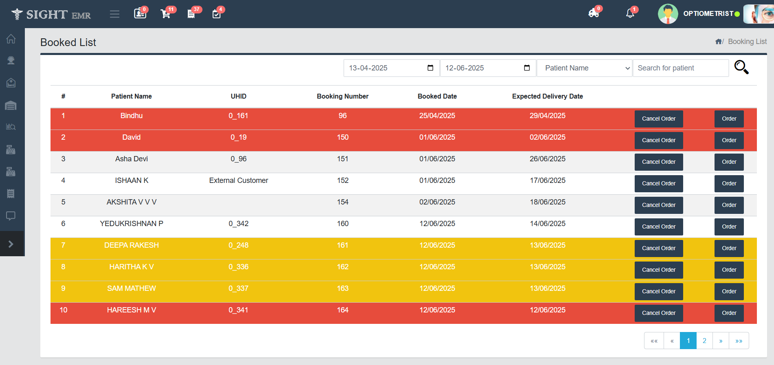
Task: Open the Patient Name search type dropdown
Action: [584, 68]
